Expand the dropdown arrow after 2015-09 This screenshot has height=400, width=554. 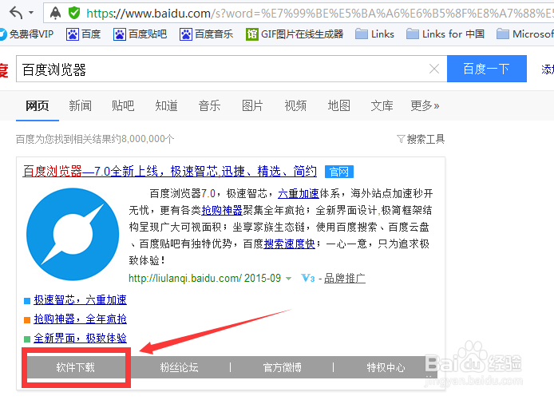[x=289, y=279]
